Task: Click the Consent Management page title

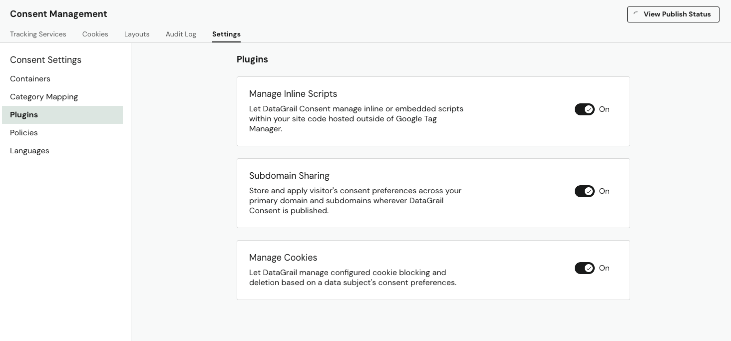Action: point(58,14)
